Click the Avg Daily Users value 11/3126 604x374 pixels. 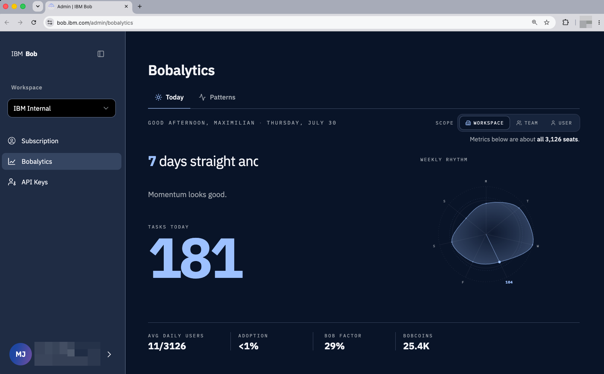[167, 346]
